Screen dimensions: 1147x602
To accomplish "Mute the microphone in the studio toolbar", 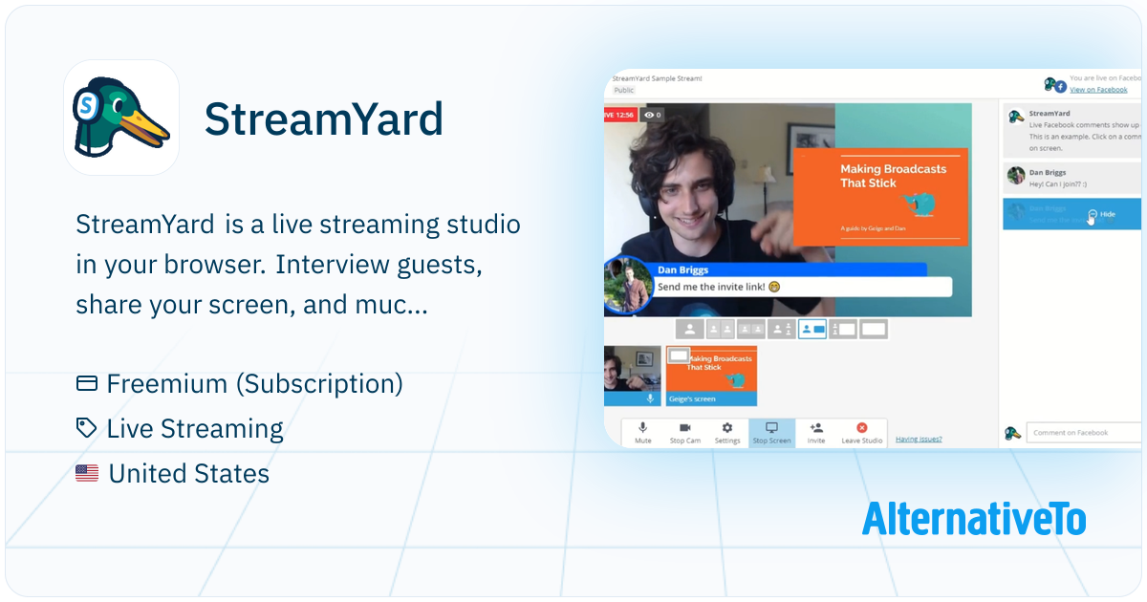I will coord(643,433).
